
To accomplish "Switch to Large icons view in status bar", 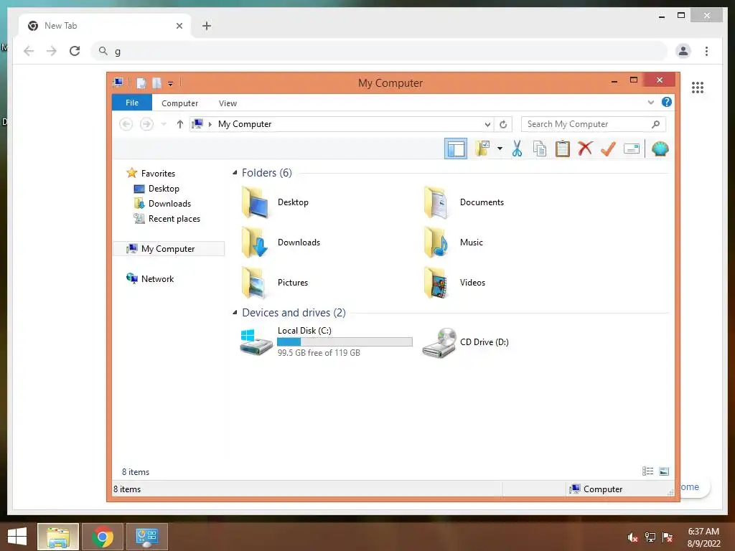I will [x=664, y=471].
